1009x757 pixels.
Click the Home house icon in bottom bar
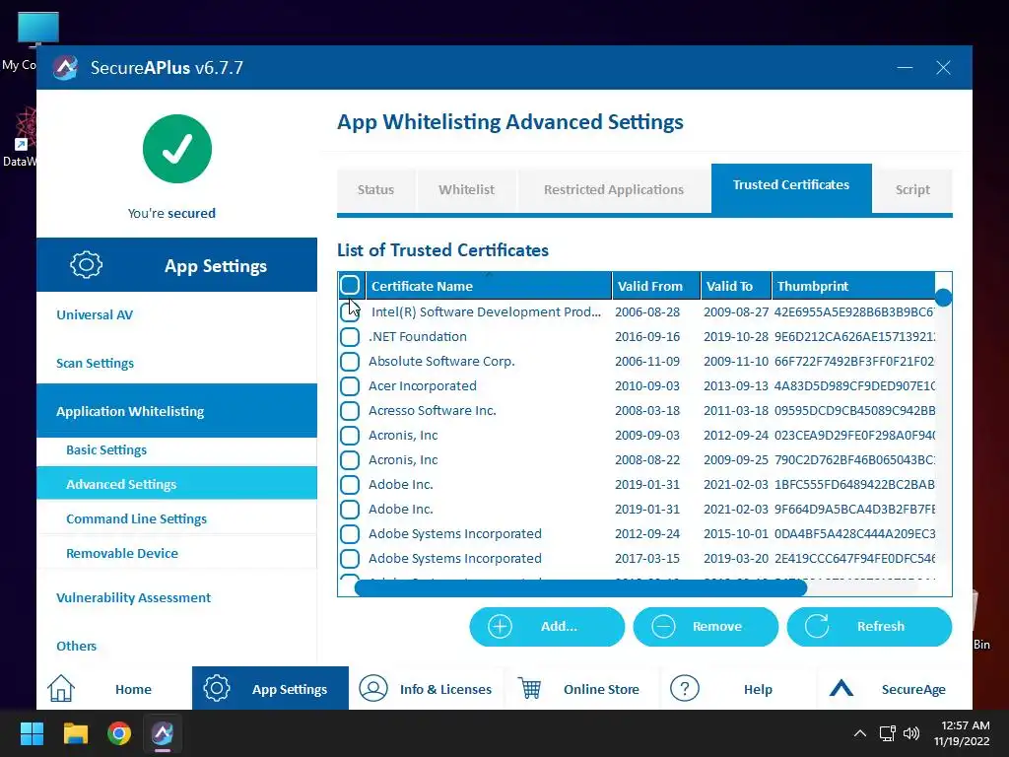pyautogui.click(x=61, y=688)
